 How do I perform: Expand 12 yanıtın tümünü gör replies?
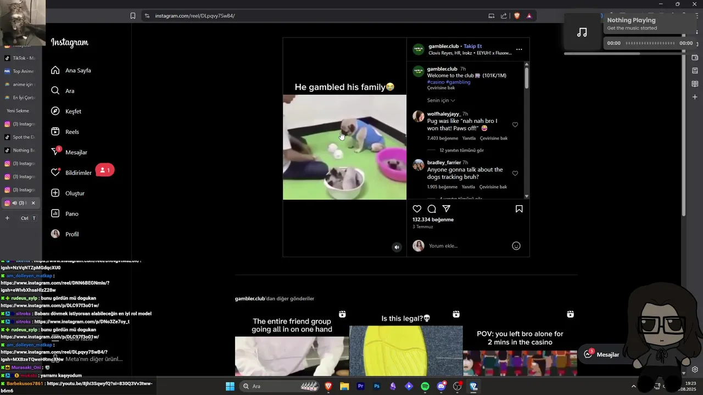pyautogui.click(x=461, y=150)
